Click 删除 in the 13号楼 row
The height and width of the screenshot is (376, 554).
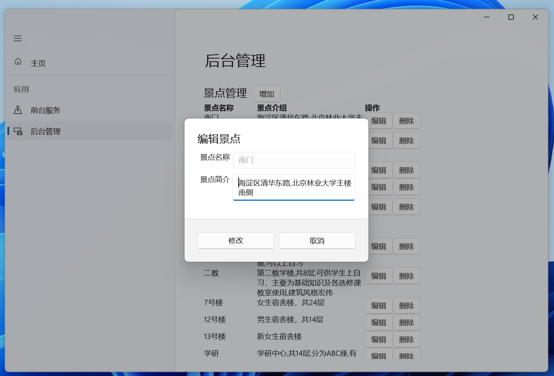(407, 339)
